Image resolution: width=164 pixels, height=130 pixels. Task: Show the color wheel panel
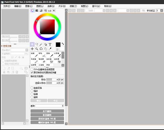32,11
